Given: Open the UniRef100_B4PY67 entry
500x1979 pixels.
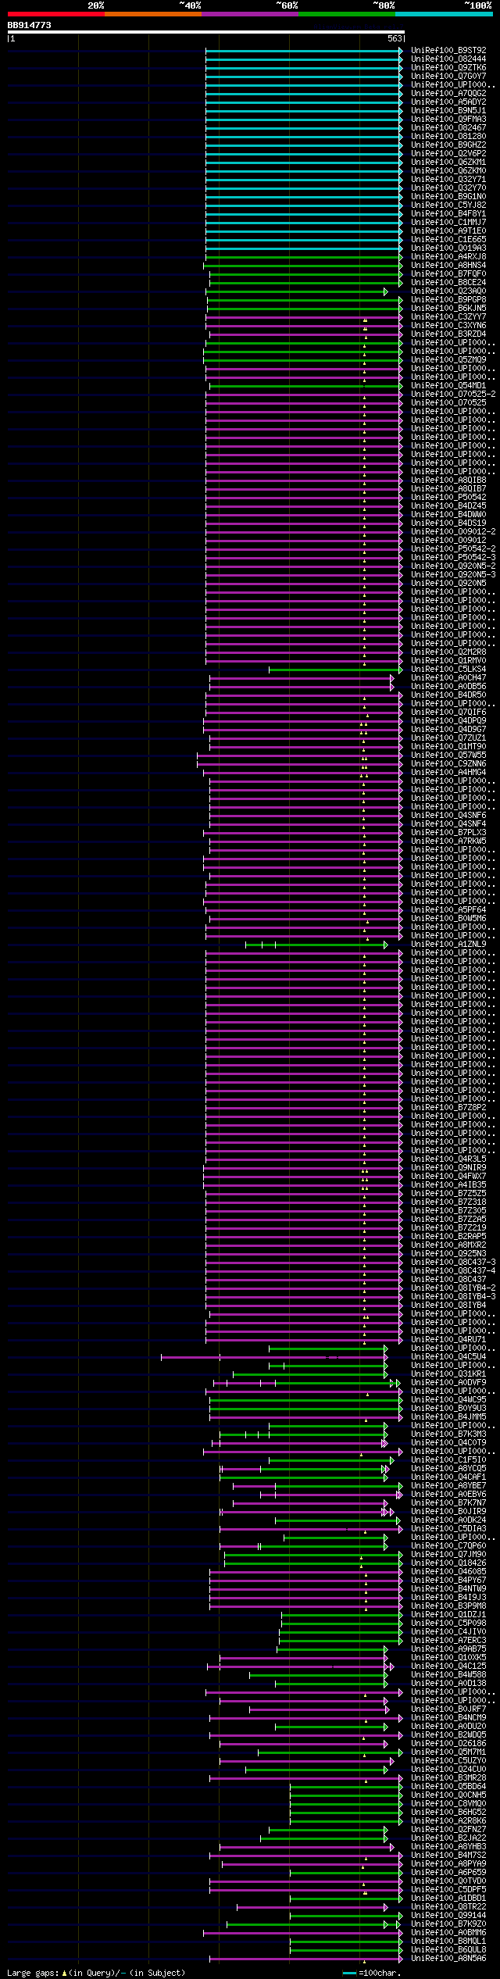Looking at the screenshot, I should click(x=448, y=1580).
